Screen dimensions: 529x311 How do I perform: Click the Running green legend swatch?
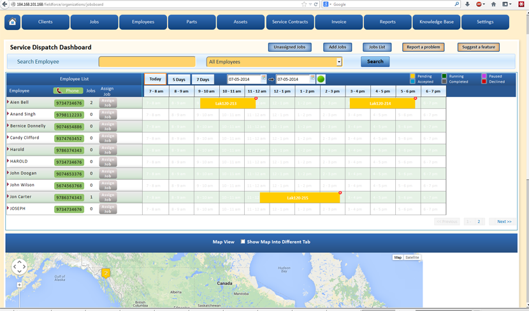coord(444,76)
